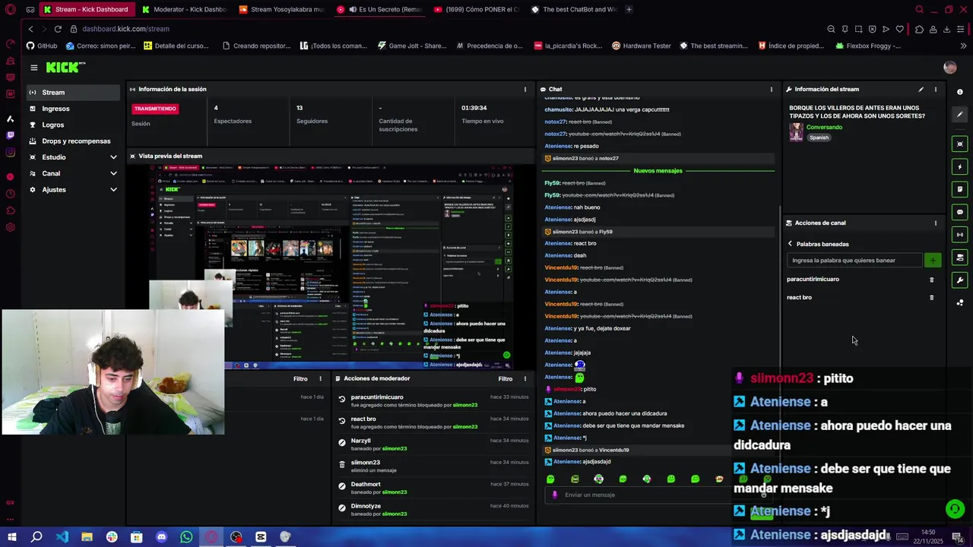The height and width of the screenshot is (547, 973).
Task: Open the browser bookmark heart icon
Action: 900,29
